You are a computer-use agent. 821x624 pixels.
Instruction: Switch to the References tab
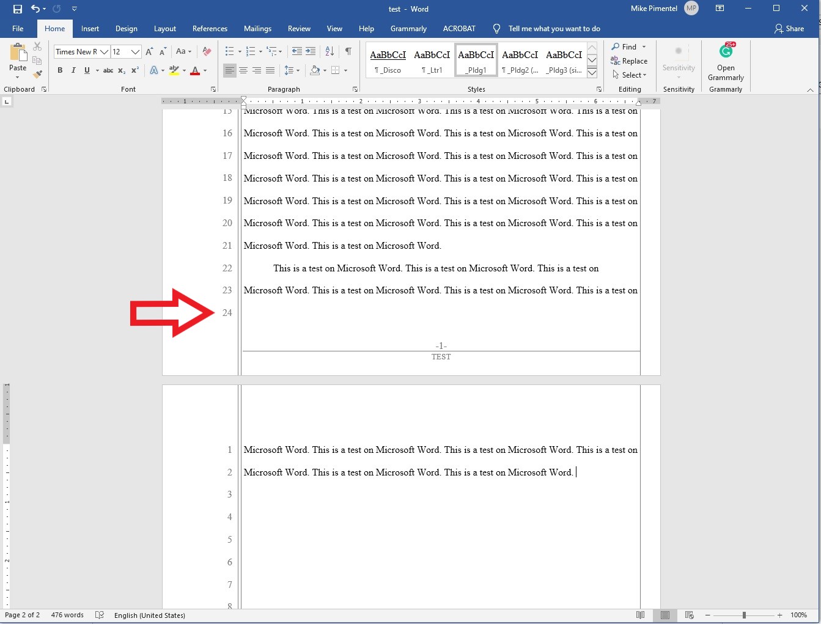point(210,29)
